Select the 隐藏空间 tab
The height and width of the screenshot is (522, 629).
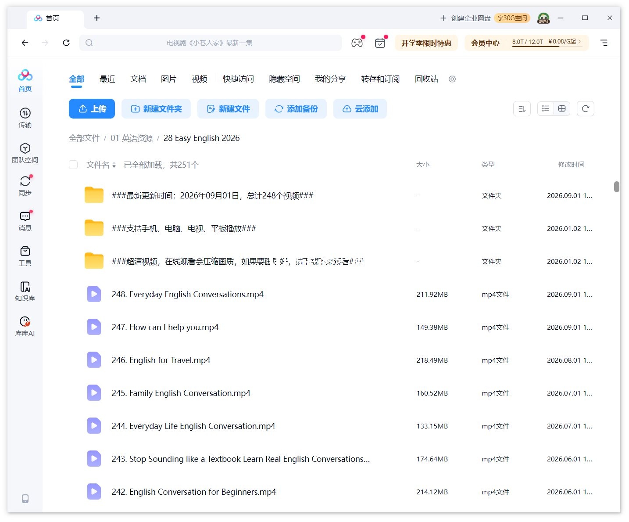pos(284,79)
